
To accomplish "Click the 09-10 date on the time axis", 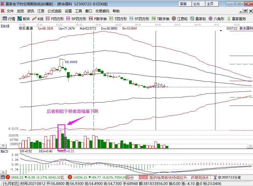I will point(158,25).
